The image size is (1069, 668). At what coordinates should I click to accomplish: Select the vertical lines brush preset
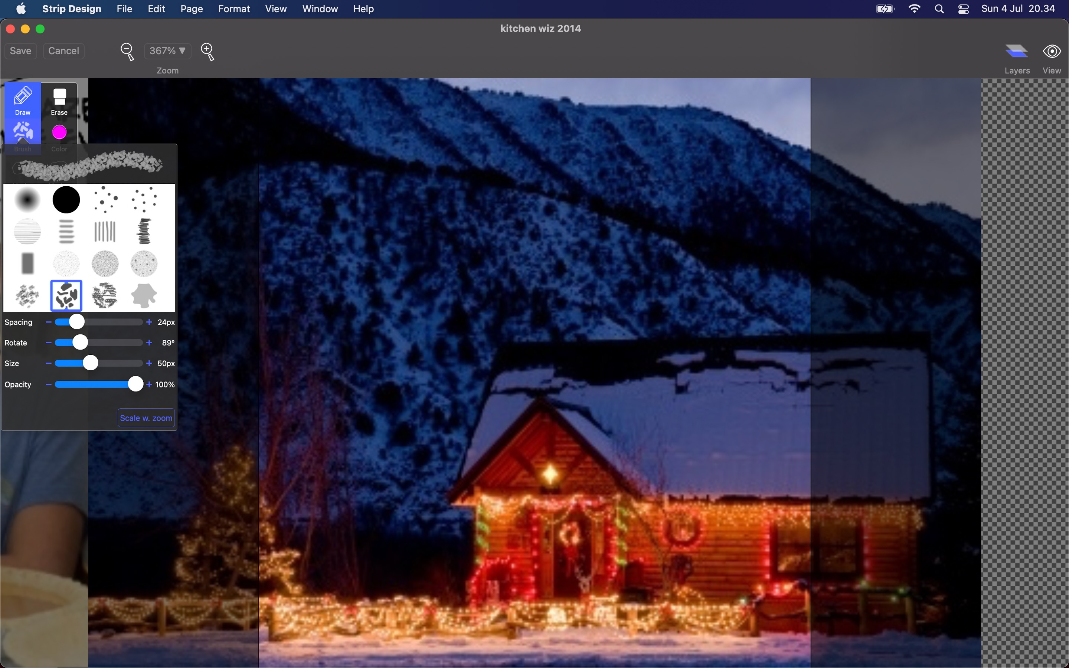[x=105, y=232]
